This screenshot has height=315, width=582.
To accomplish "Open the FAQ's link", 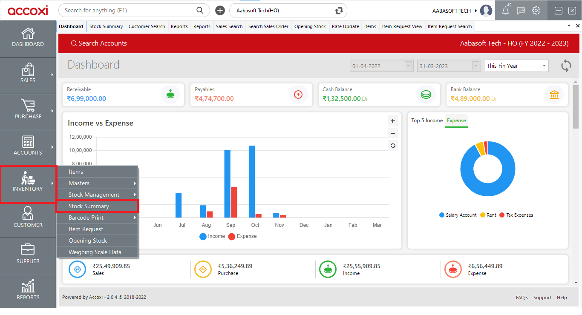I will (521, 298).
